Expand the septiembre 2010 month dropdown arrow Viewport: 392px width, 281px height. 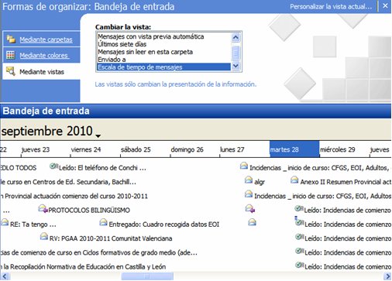point(98,135)
